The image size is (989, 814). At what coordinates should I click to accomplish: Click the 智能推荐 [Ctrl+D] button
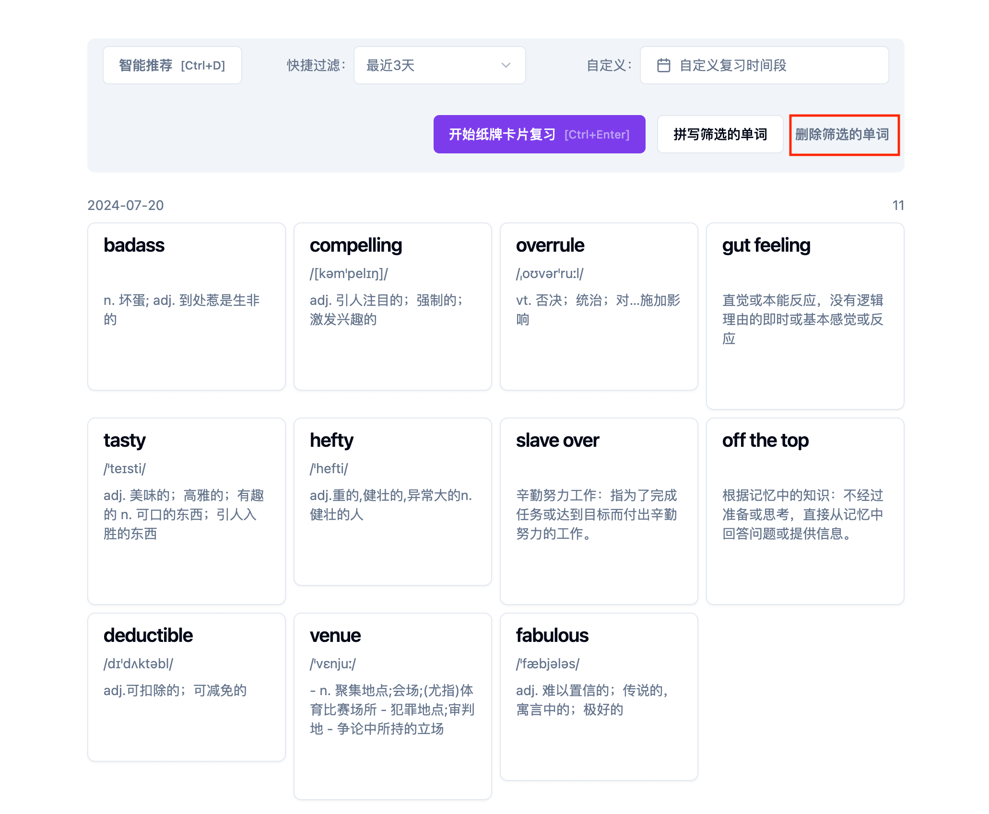172,65
